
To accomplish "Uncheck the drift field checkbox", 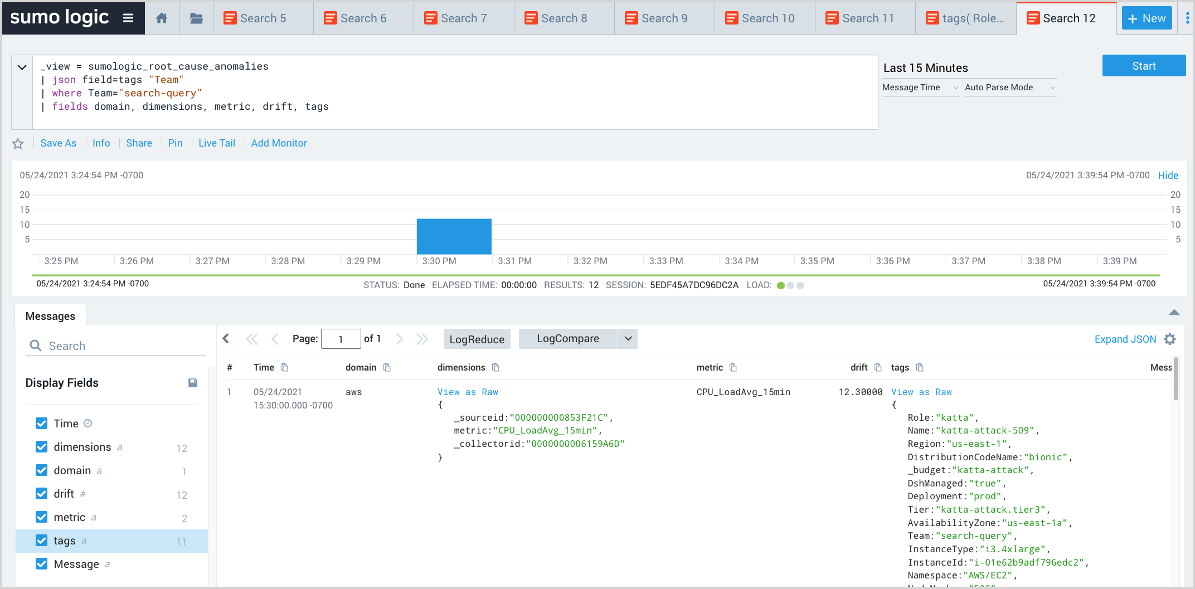I will click(42, 494).
